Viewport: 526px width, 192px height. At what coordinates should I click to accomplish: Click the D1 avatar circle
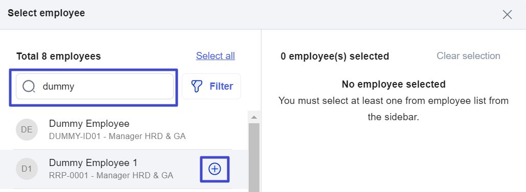tap(27, 169)
